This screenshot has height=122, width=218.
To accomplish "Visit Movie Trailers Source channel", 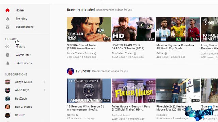I will pyautogui.click(x=80, y=53).
